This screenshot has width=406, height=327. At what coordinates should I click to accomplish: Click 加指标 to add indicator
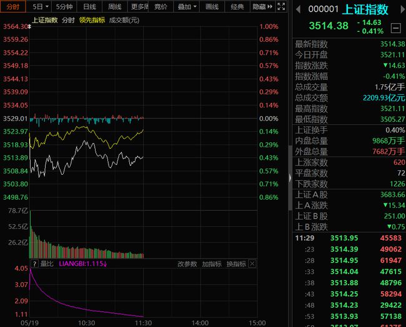coord(212,264)
